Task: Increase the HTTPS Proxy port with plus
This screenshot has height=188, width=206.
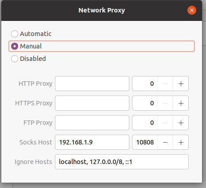Action: coord(181,103)
